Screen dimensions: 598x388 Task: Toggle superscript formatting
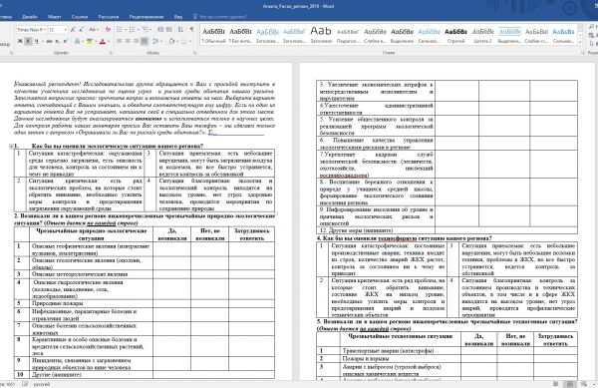[65, 41]
